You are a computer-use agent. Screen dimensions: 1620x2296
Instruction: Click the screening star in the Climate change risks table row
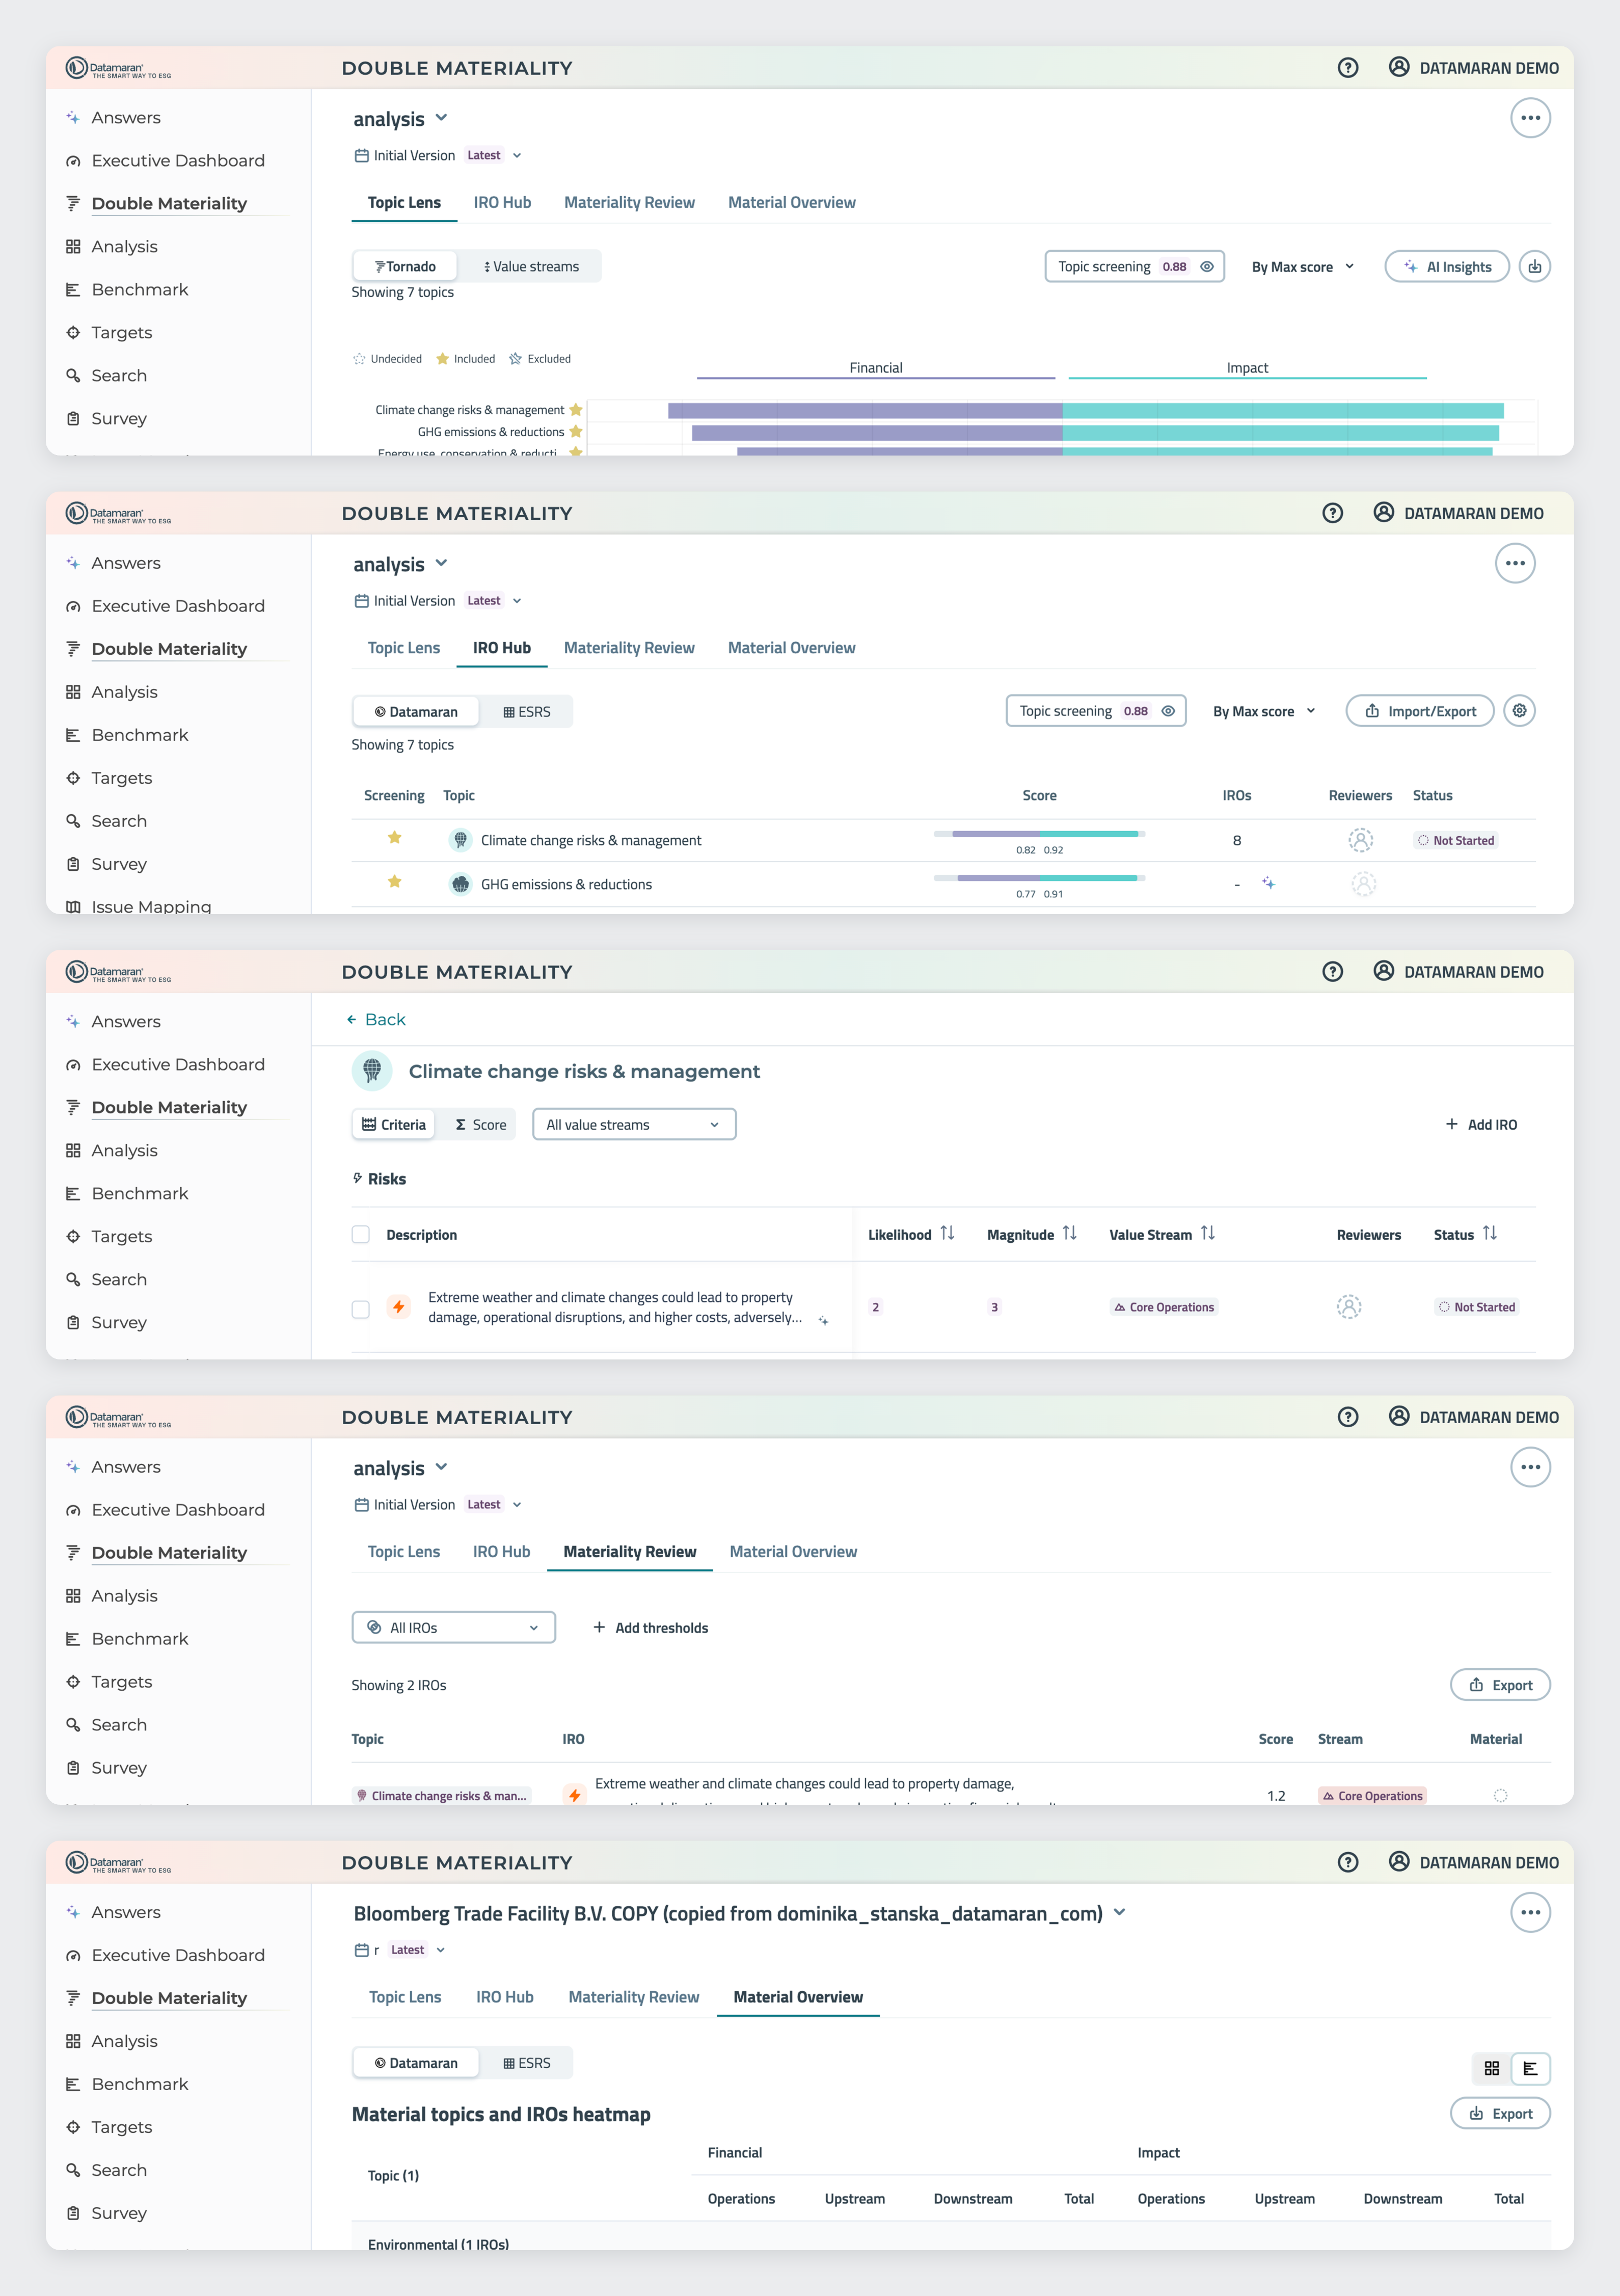click(395, 838)
